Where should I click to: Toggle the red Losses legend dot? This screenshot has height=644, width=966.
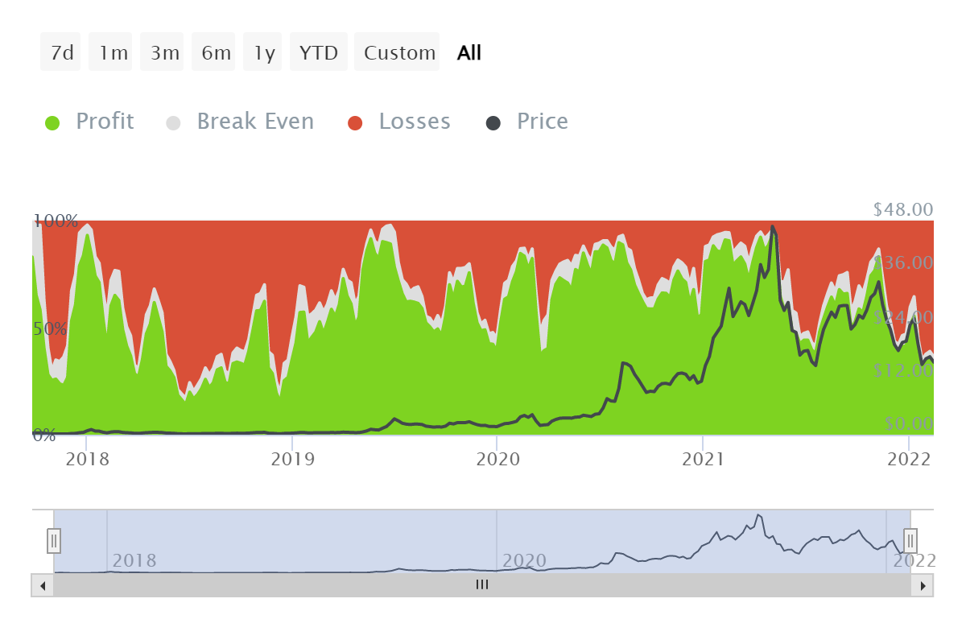click(356, 122)
